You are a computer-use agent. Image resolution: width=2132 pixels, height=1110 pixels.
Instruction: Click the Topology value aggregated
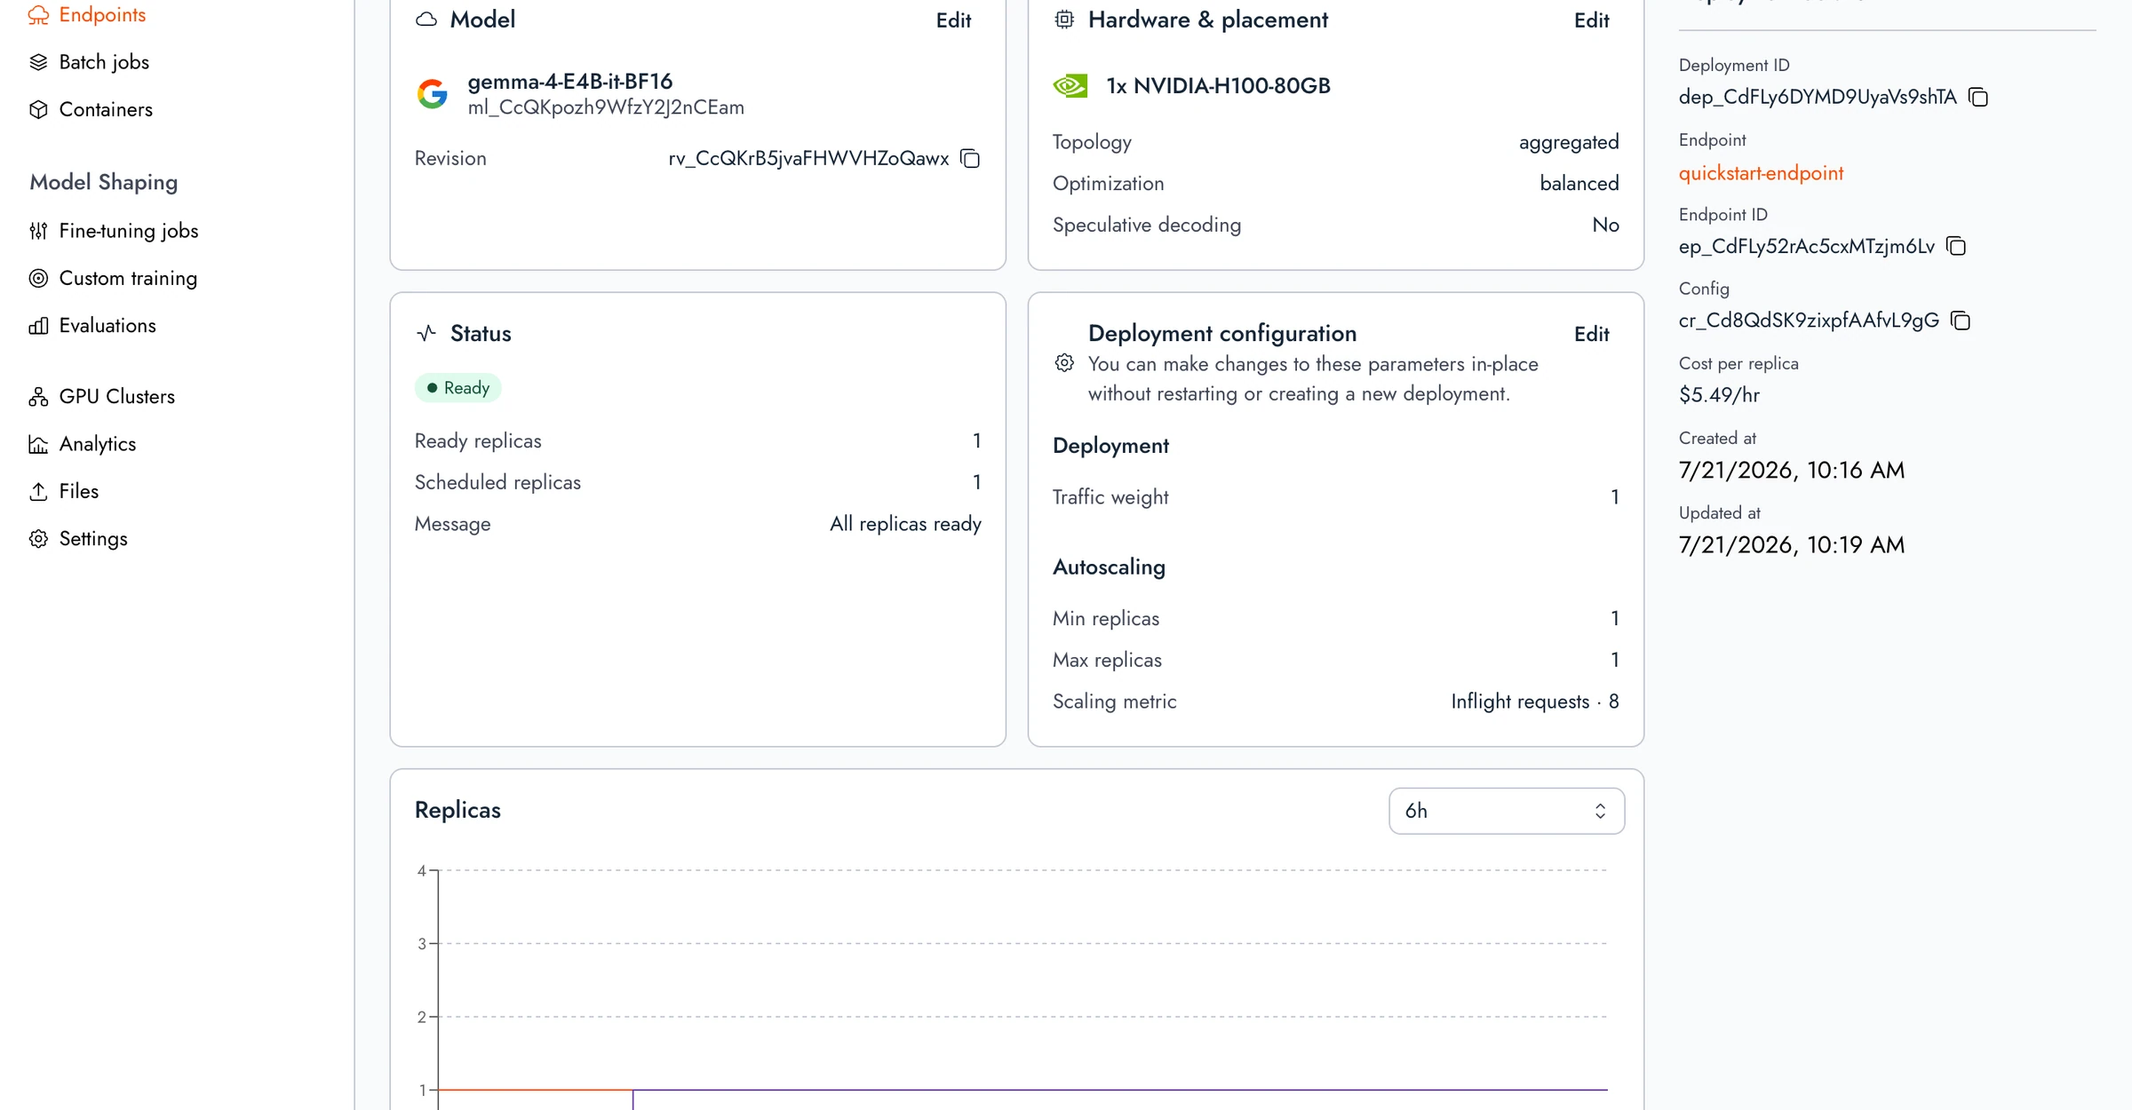click(x=1569, y=142)
